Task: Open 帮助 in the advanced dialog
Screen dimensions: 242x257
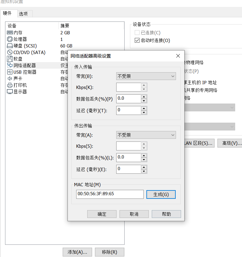Action: (166, 214)
